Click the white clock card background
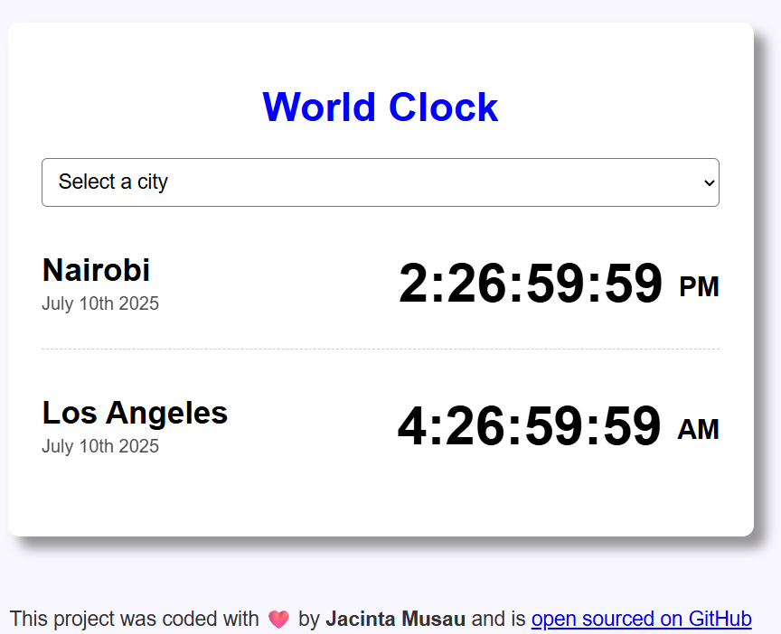This screenshot has width=781, height=634. point(380,497)
